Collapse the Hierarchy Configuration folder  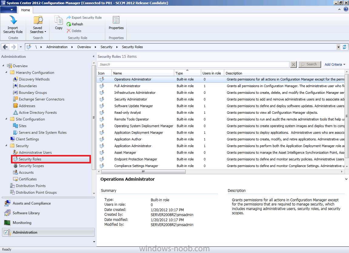pyautogui.click(x=6, y=72)
